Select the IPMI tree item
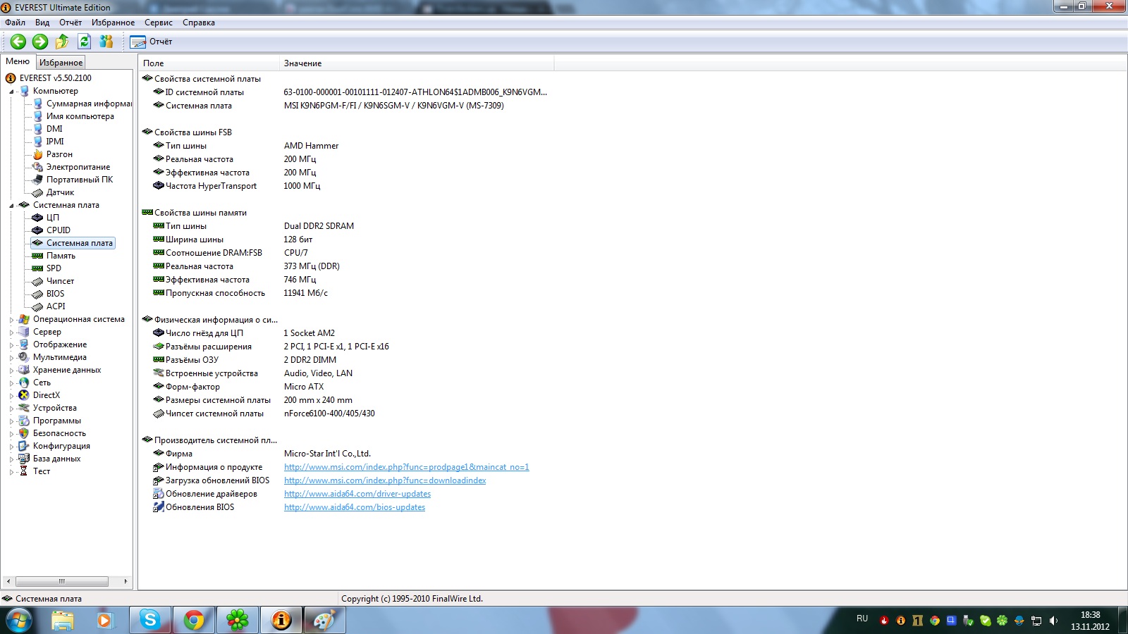1128x634 pixels. coord(55,142)
